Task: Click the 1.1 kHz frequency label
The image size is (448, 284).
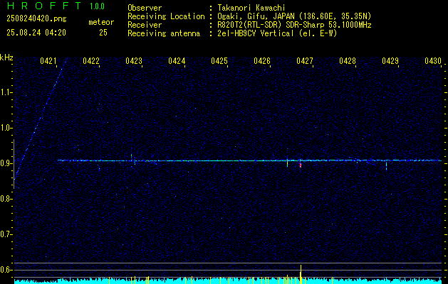Action: click(6, 92)
